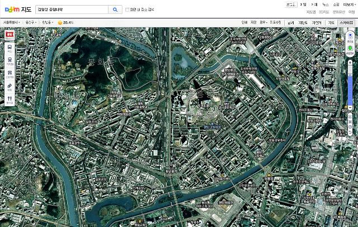
Task: Click the blue filled zoom level track
Action: pyautogui.click(x=350, y=91)
